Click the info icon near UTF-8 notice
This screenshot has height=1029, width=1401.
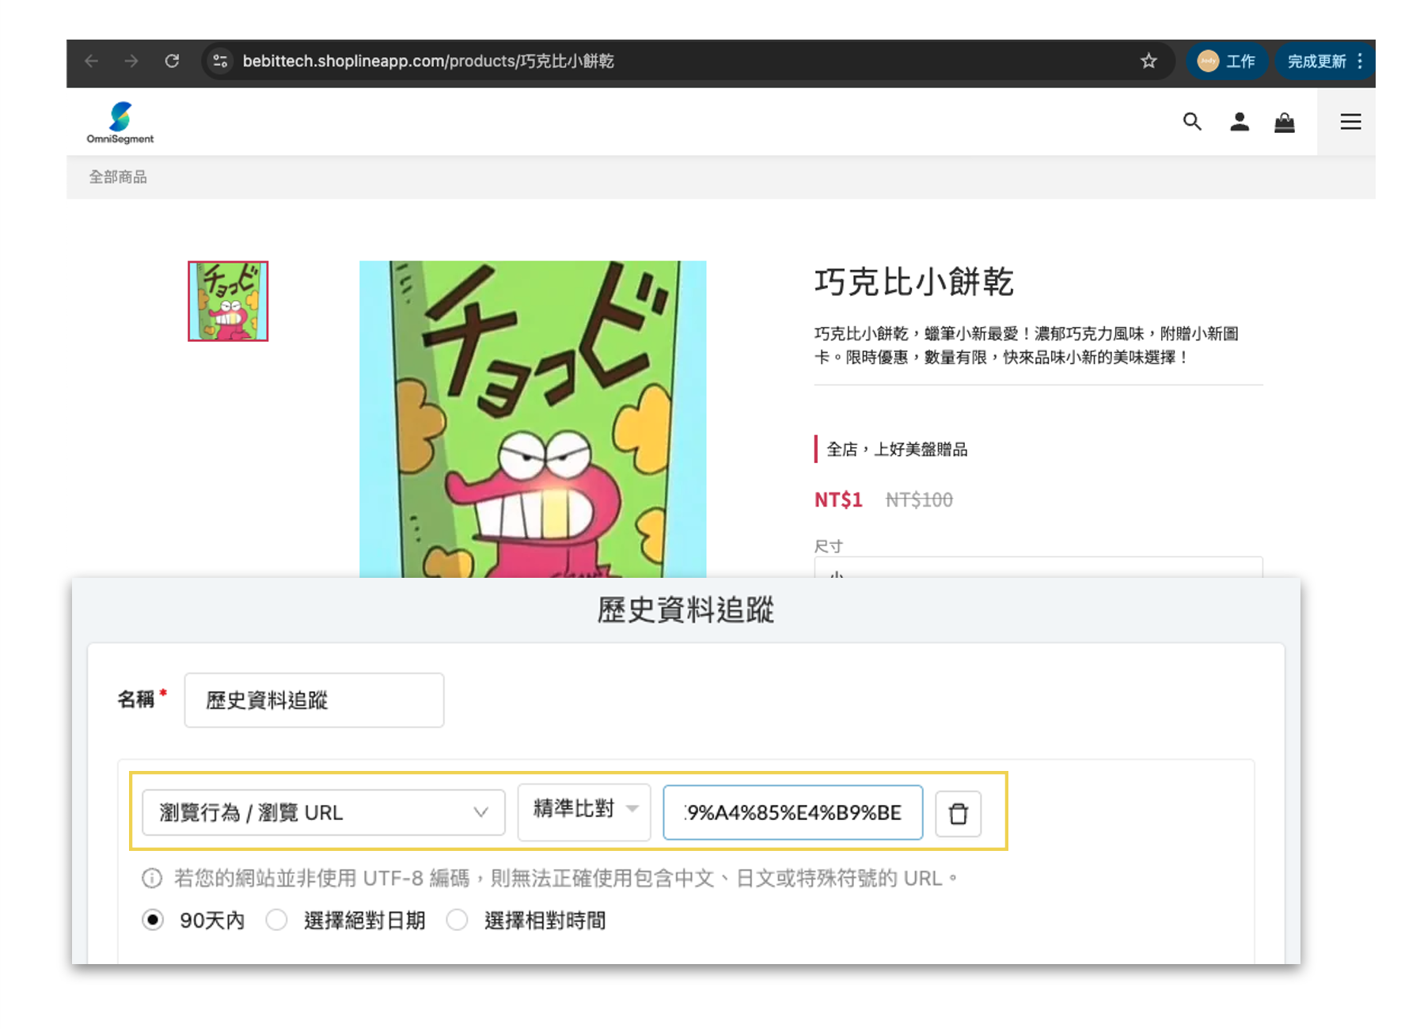tap(151, 878)
